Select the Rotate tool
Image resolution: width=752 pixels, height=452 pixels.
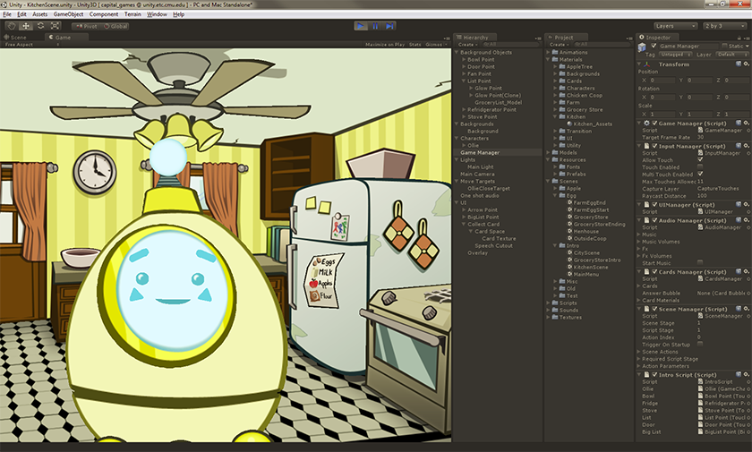[x=41, y=26]
